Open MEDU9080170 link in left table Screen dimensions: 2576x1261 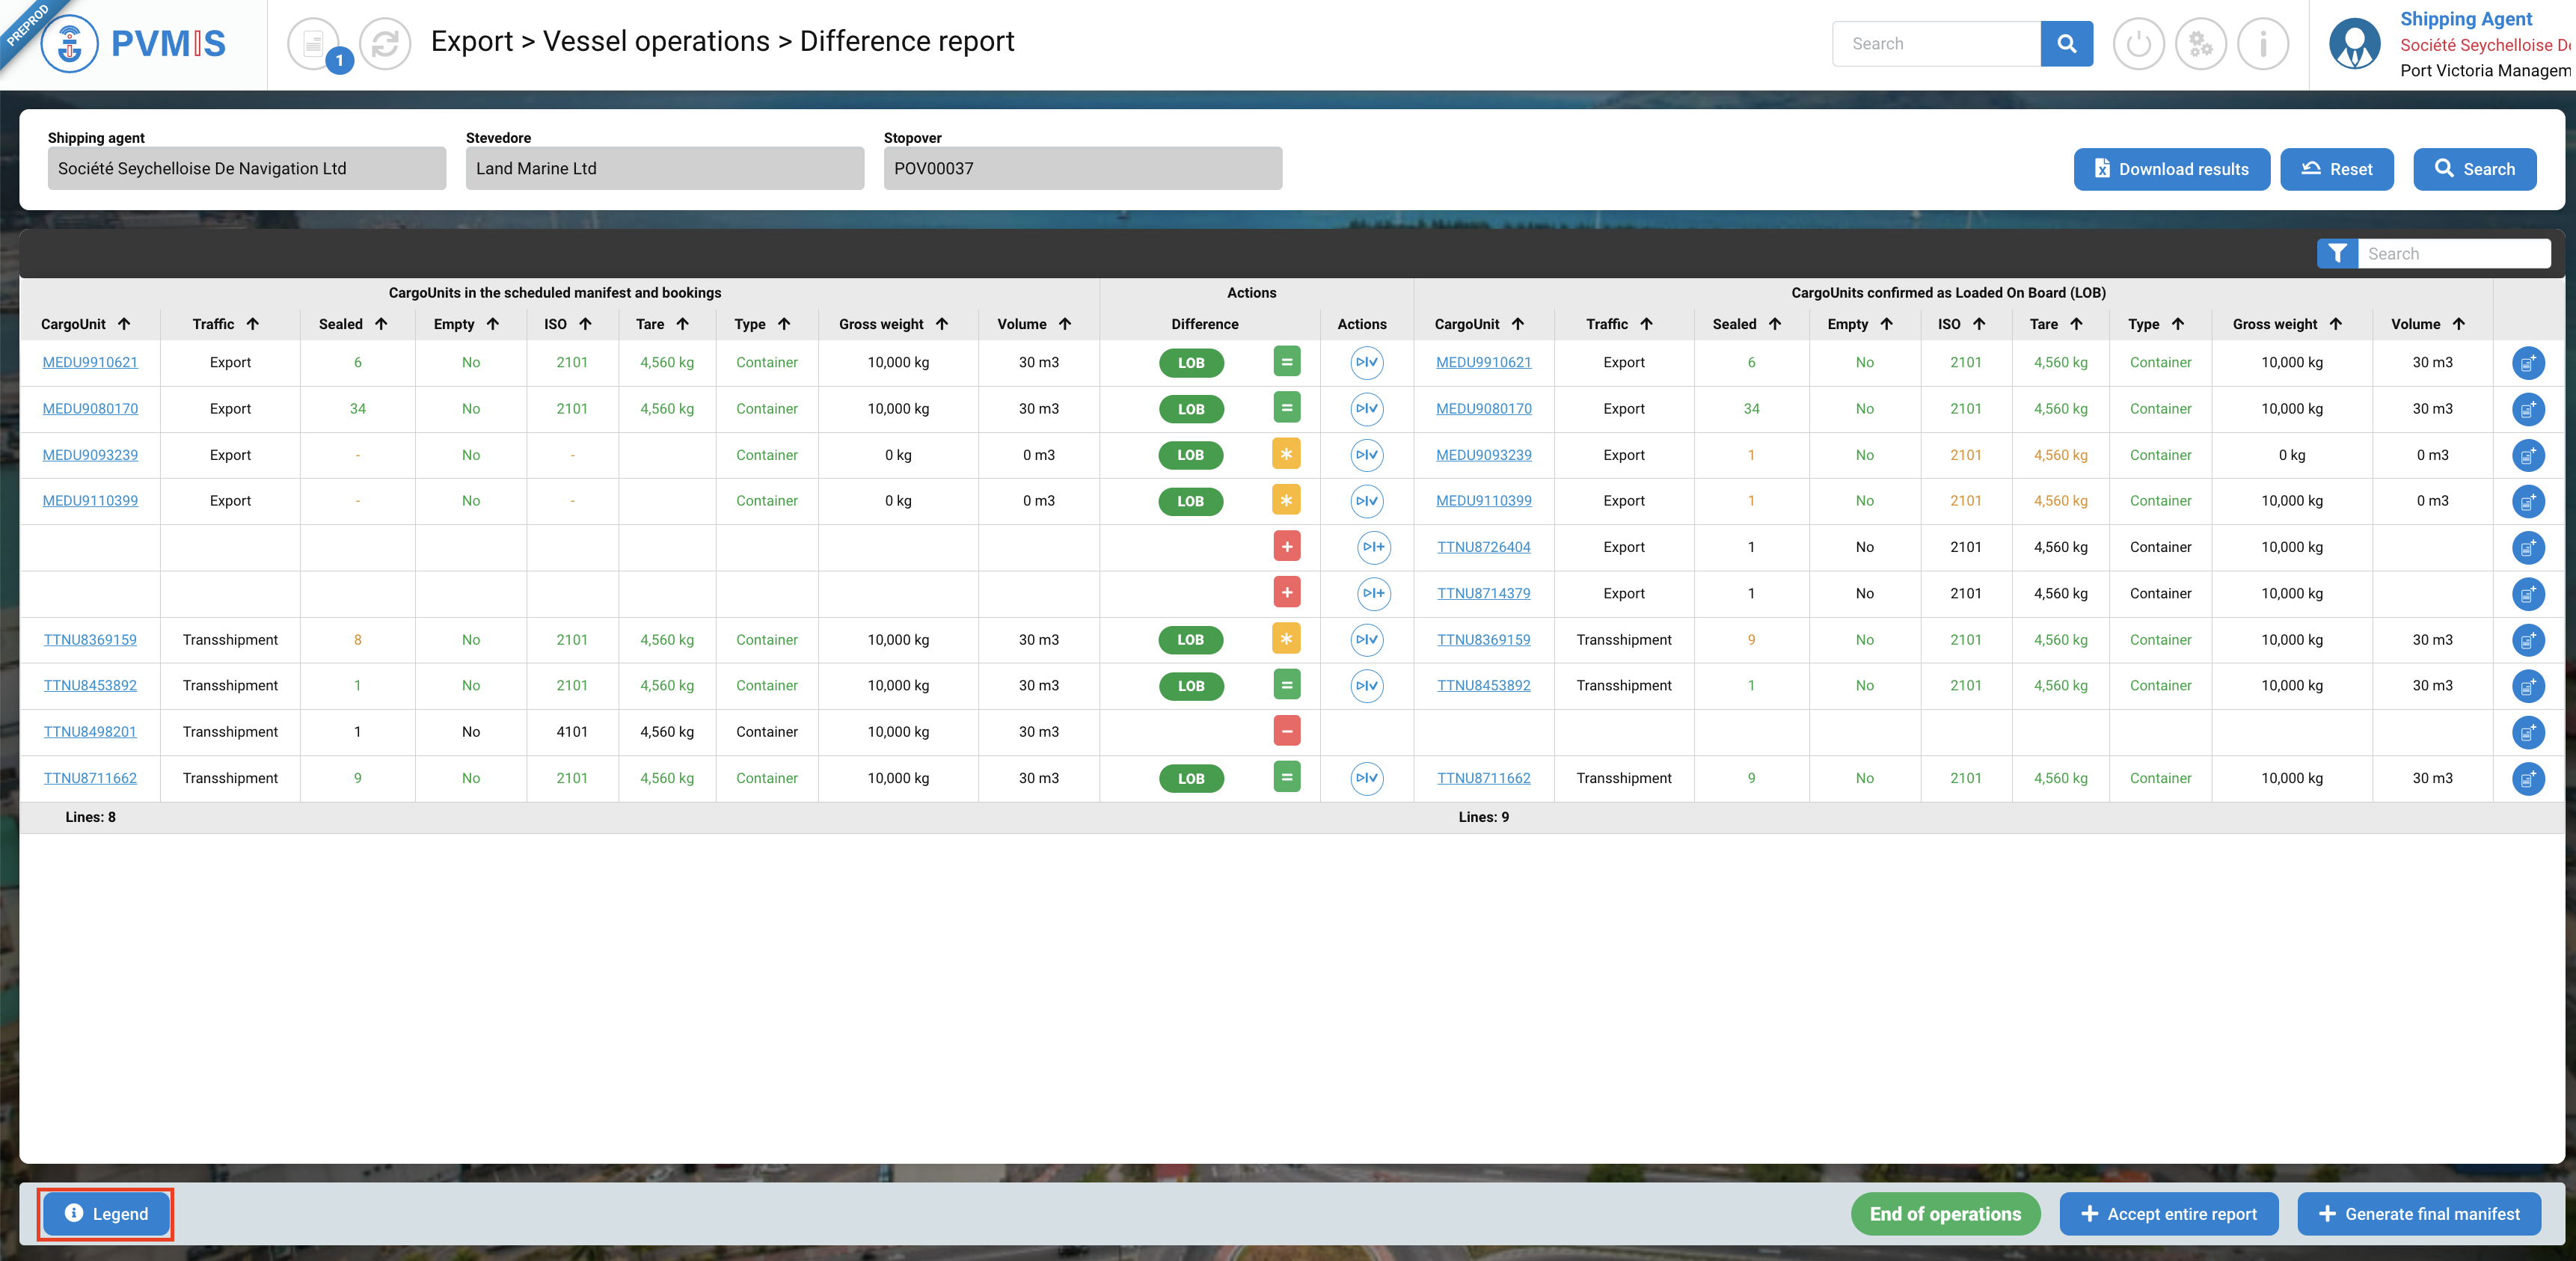pyautogui.click(x=90, y=409)
